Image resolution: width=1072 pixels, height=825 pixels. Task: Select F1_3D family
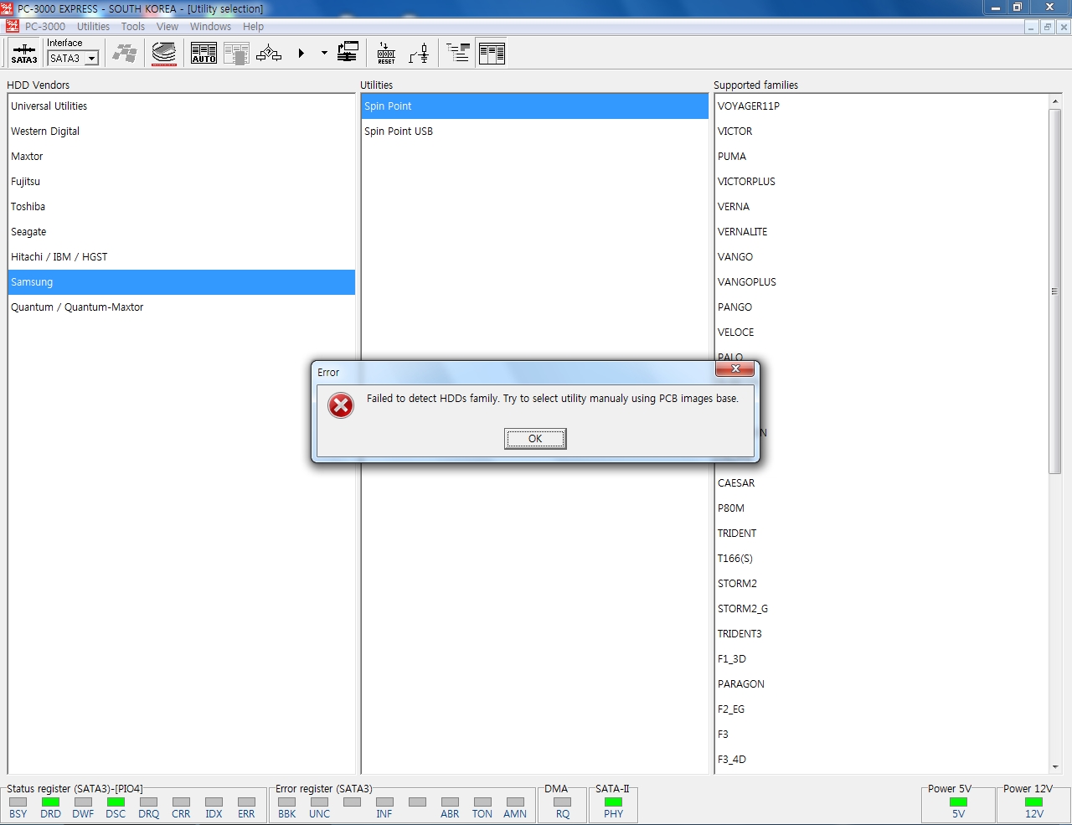click(881, 659)
